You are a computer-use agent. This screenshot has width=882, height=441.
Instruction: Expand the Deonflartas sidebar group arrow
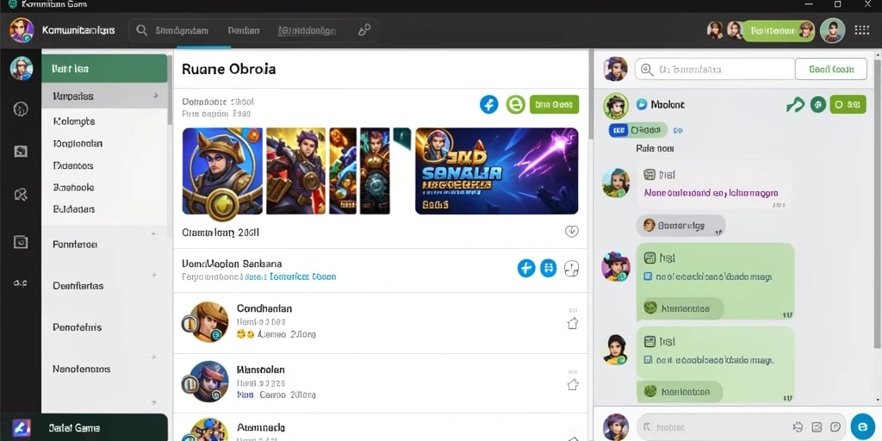point(153,275)
